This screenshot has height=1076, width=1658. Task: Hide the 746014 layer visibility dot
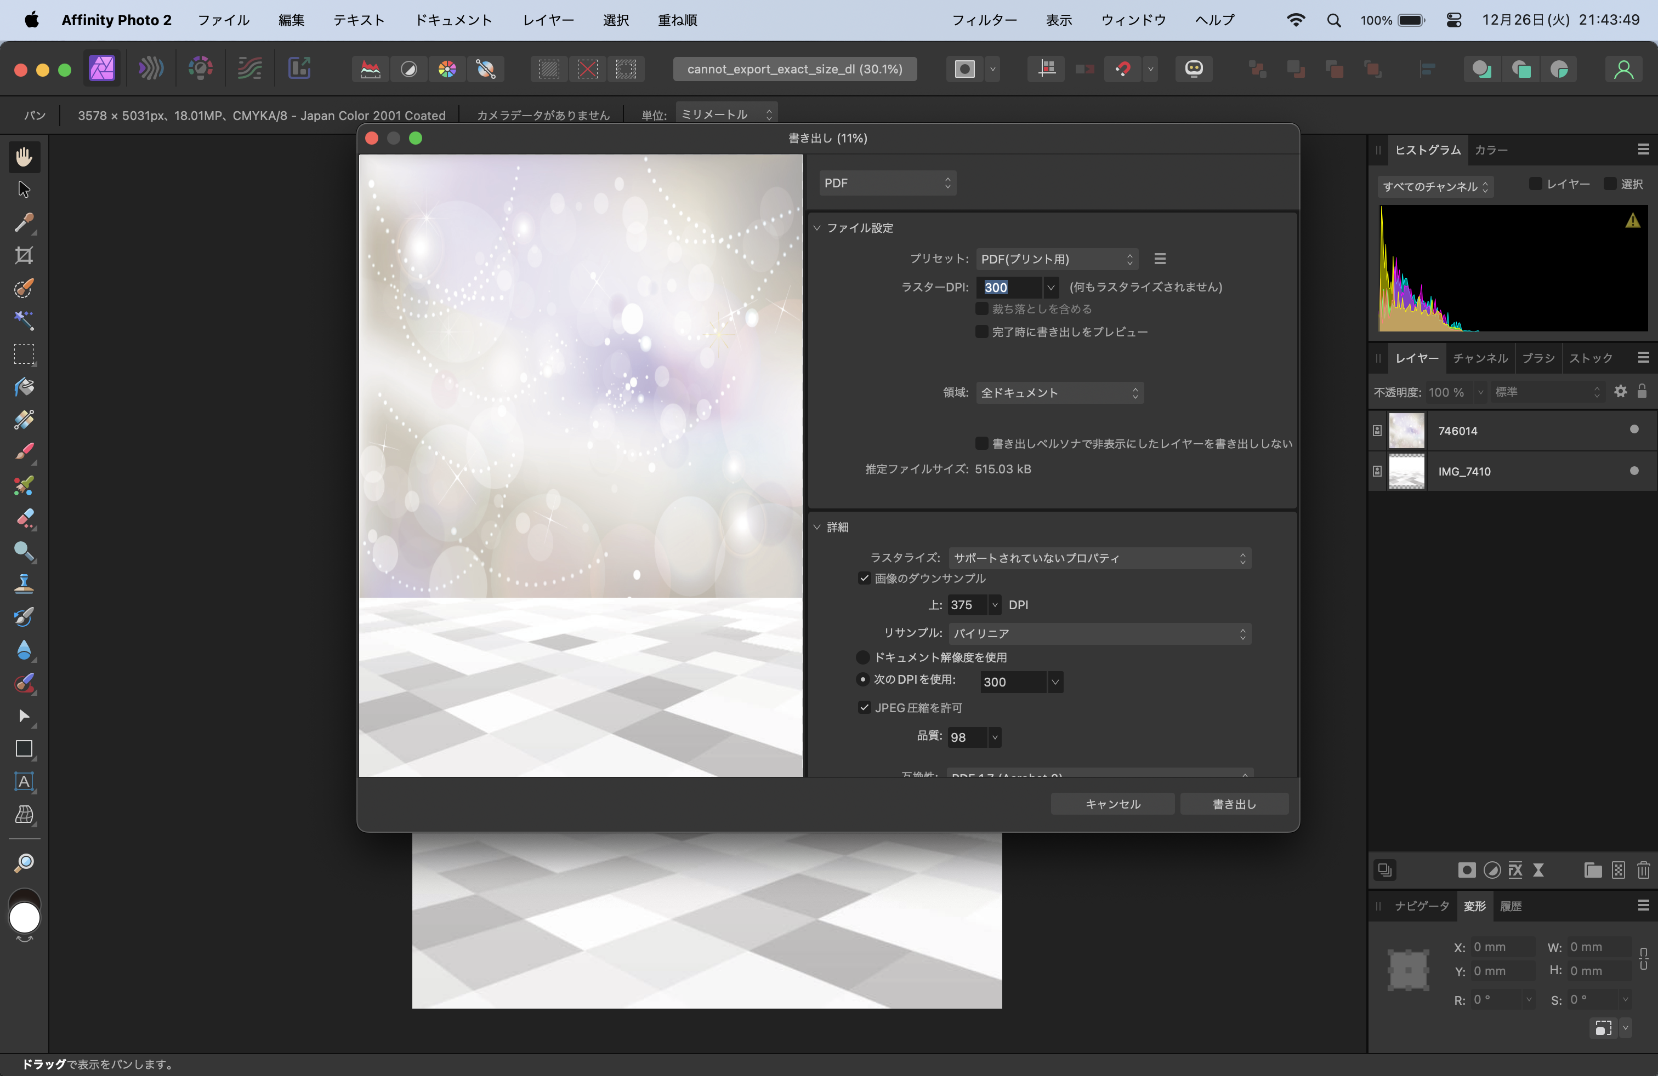click(1634, 430)
